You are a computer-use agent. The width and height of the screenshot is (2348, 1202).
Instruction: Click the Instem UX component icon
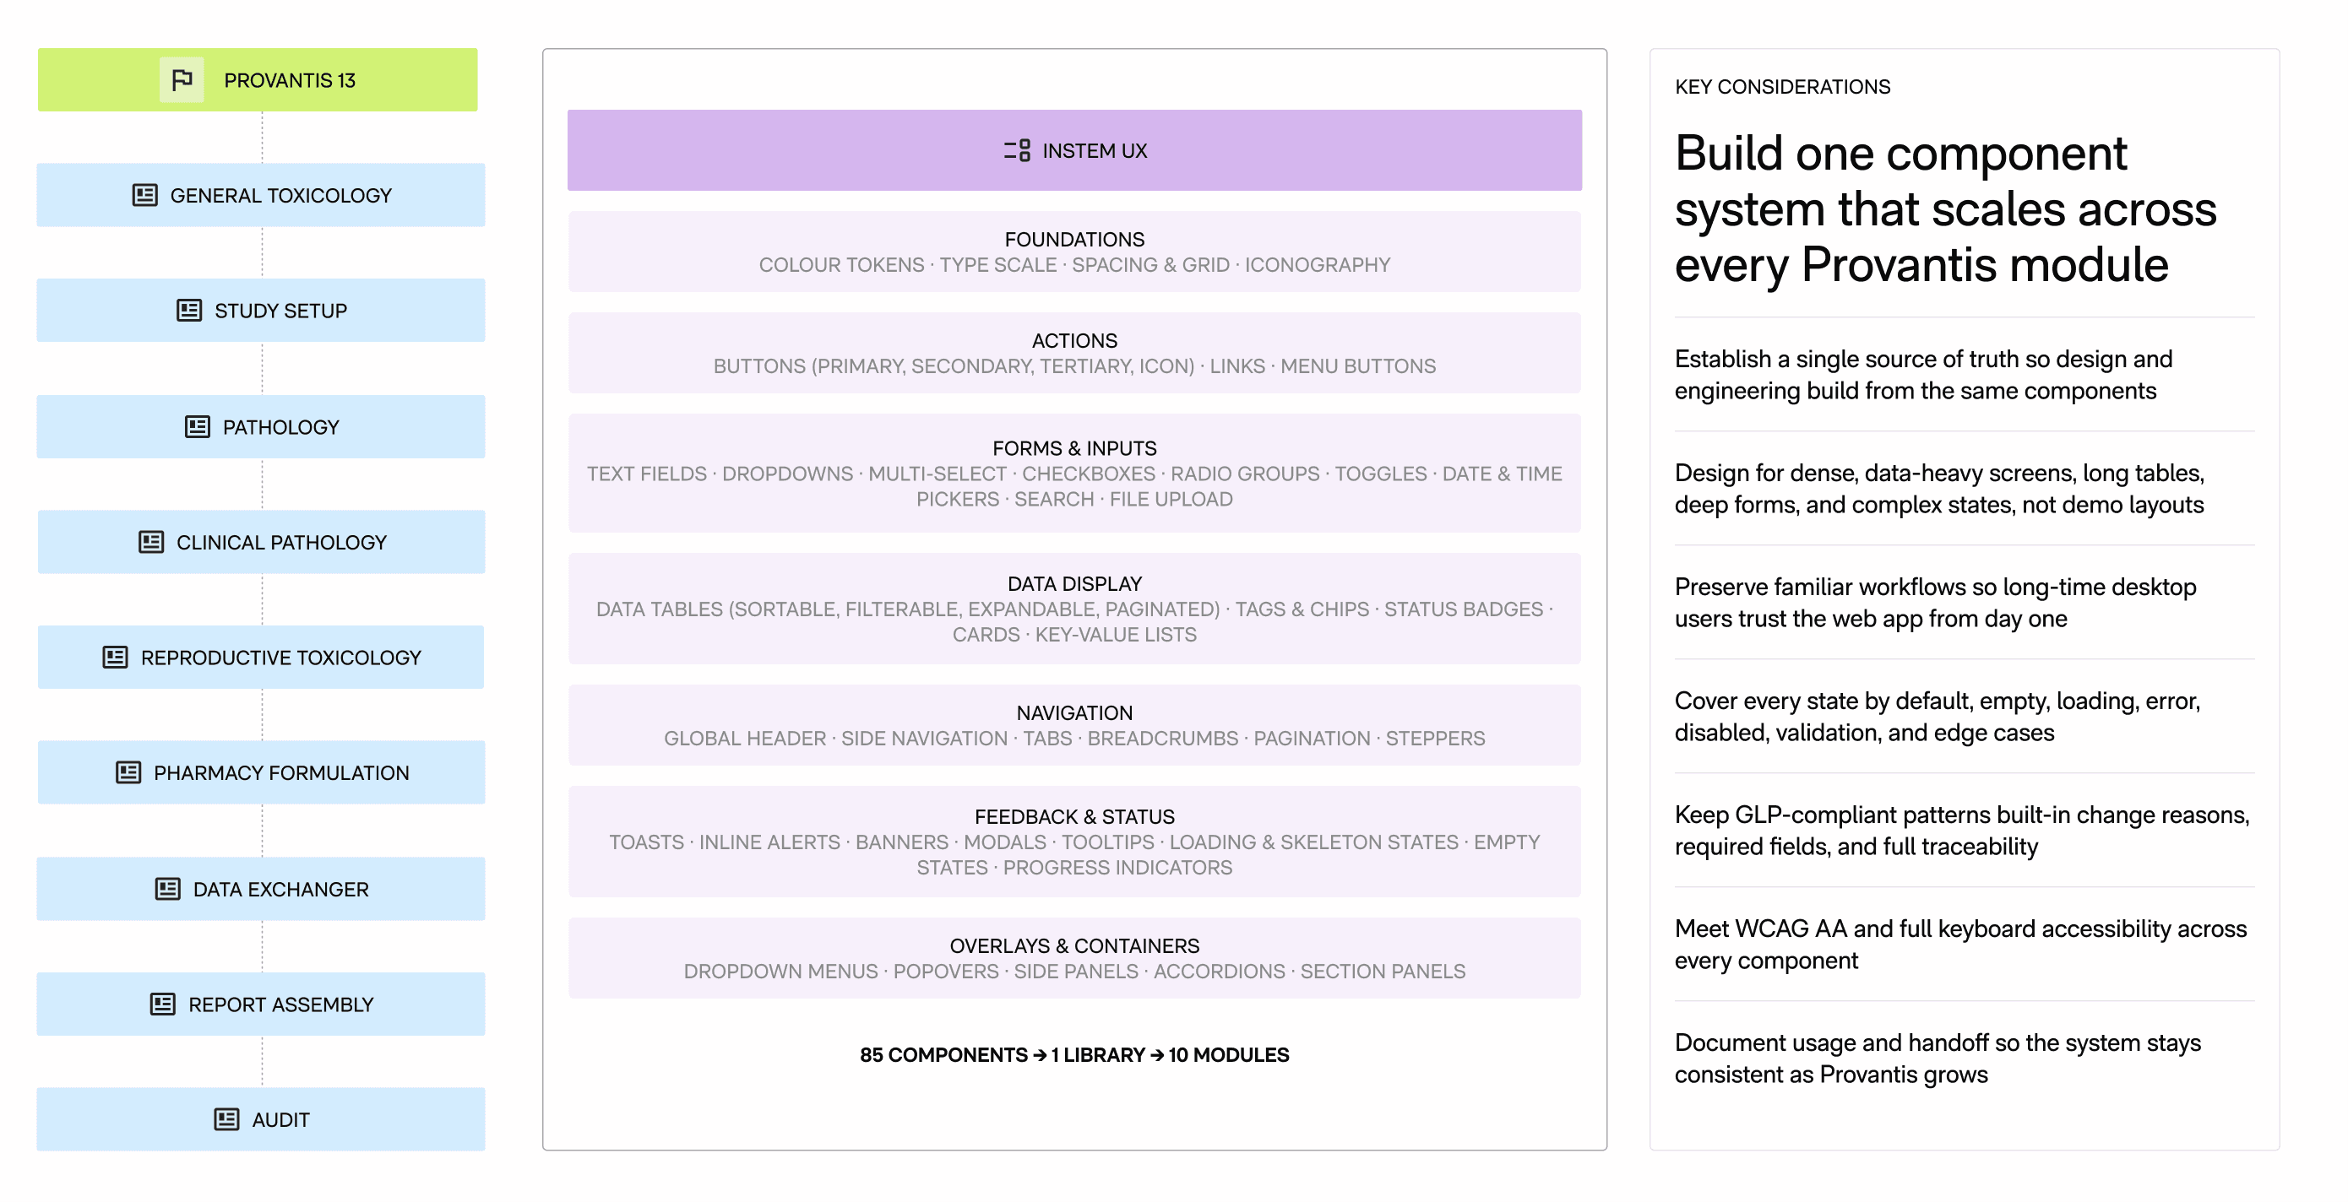(x=1017, y=150)
